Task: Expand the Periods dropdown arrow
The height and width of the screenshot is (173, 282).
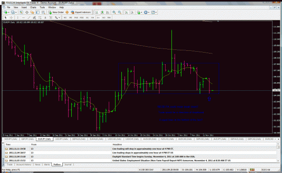Action: pos(149,13)
